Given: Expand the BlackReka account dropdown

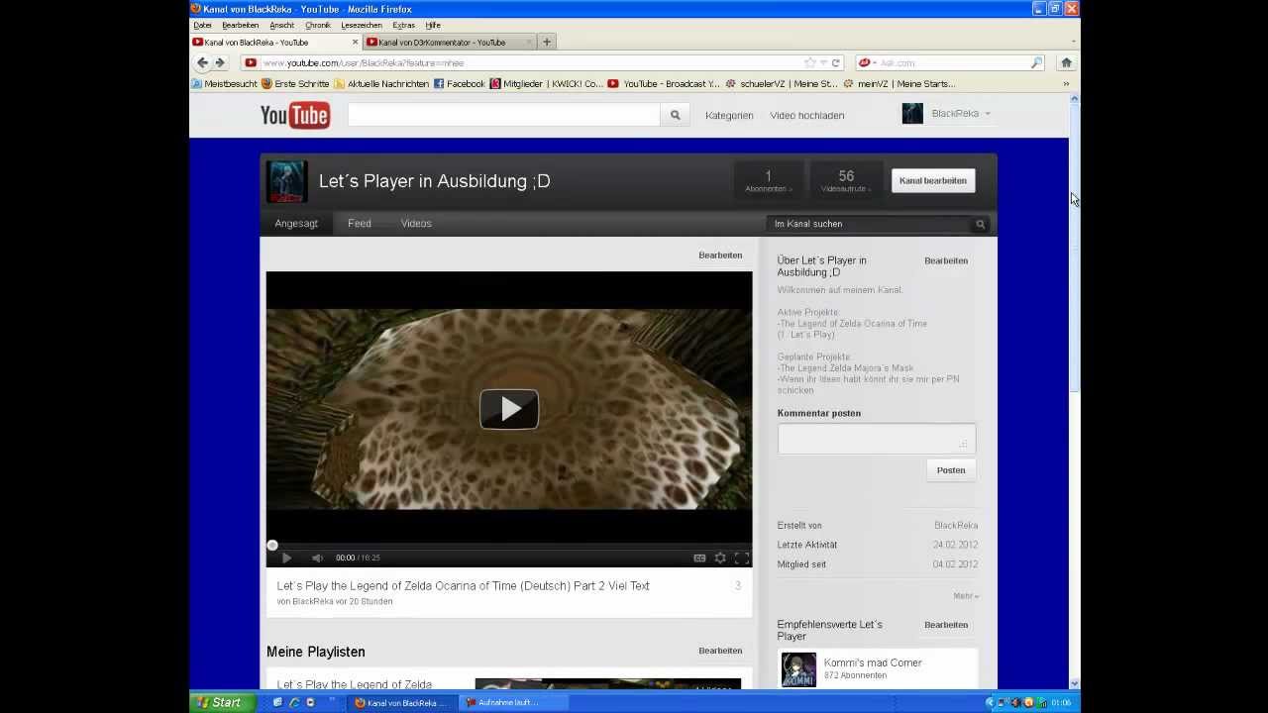Looking at the screenshot, I should click(959, 114).
